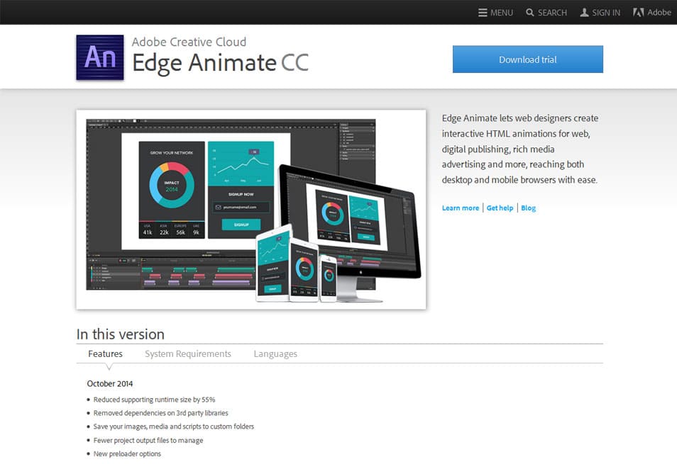677x464 pixels.
Task: Switch to the System Requirements tab
Action: pos(187,353)
